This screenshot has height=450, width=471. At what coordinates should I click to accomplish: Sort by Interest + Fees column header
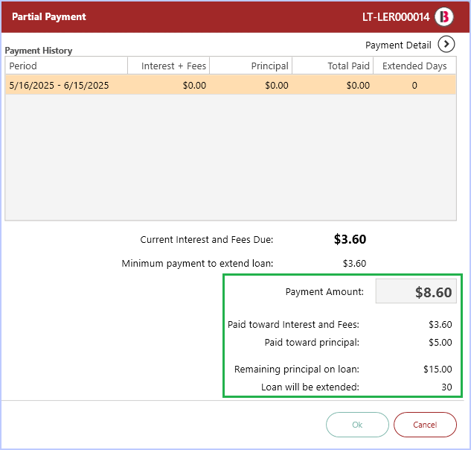[x=169, y=66]
